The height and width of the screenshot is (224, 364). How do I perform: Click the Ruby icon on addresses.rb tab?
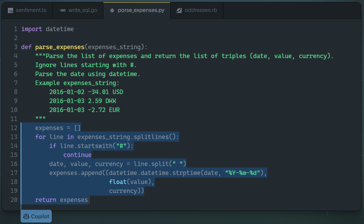(x=179, y=10)
